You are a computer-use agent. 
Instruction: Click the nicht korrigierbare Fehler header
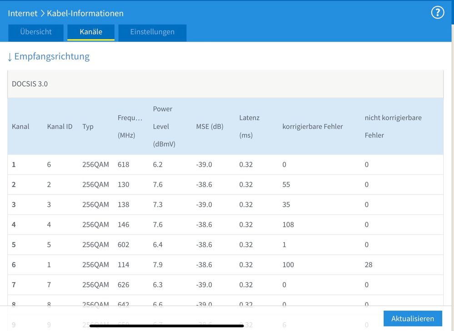(393, 127)
